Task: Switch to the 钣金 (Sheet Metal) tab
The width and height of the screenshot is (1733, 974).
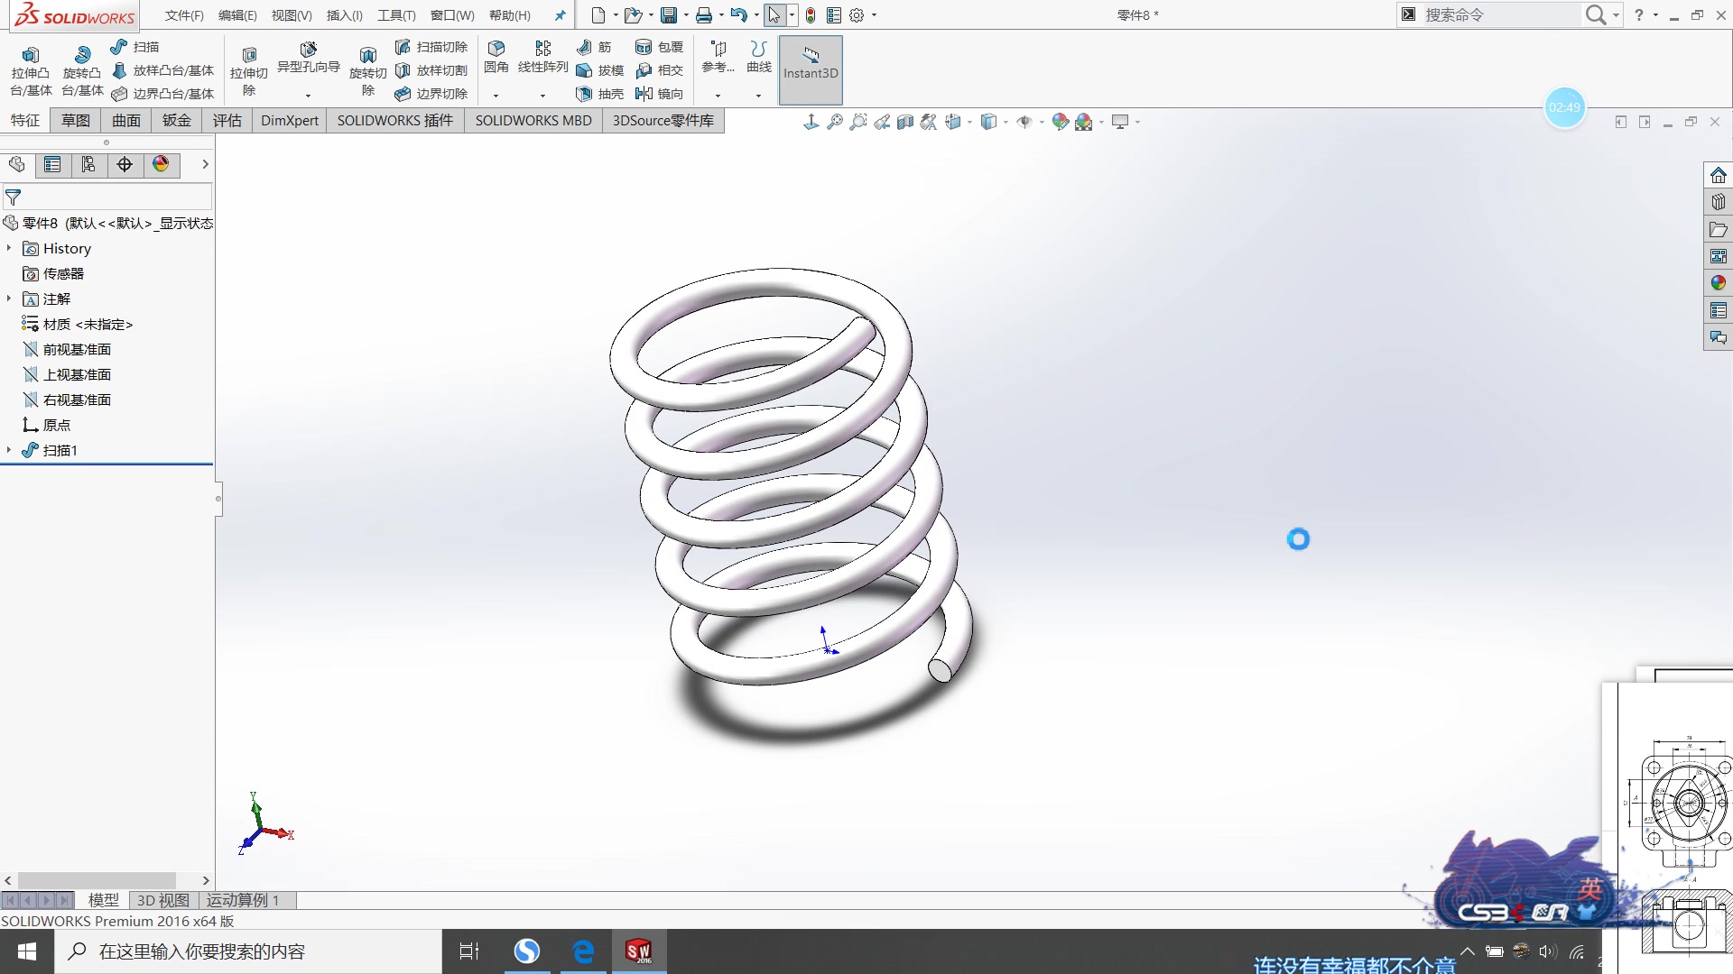Action: point(177,121)
